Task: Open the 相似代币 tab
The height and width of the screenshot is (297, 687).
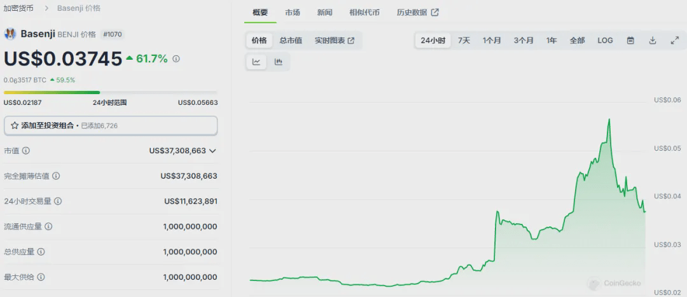Action: (x=364, y=12)
